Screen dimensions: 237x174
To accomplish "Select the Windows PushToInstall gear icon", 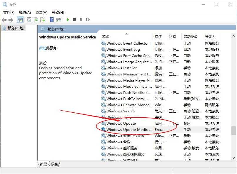I will (104, 99).
